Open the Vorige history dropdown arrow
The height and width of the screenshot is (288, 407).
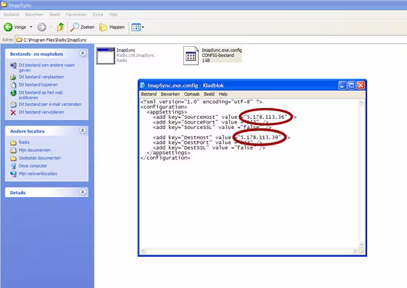tap(31, 27)
